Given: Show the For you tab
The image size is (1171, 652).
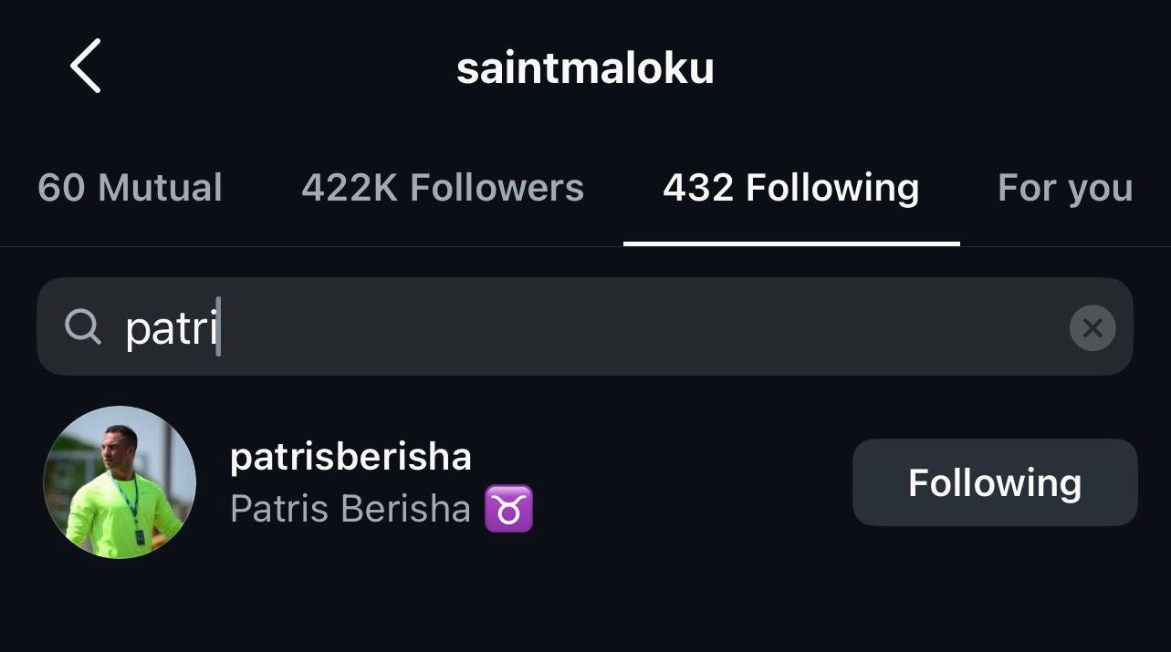Looking at the screenshot, I should click(x=1065, y=188).
